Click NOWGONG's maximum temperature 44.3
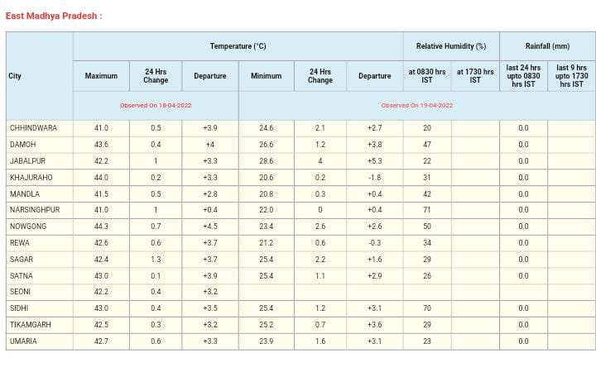 (101, 227)
